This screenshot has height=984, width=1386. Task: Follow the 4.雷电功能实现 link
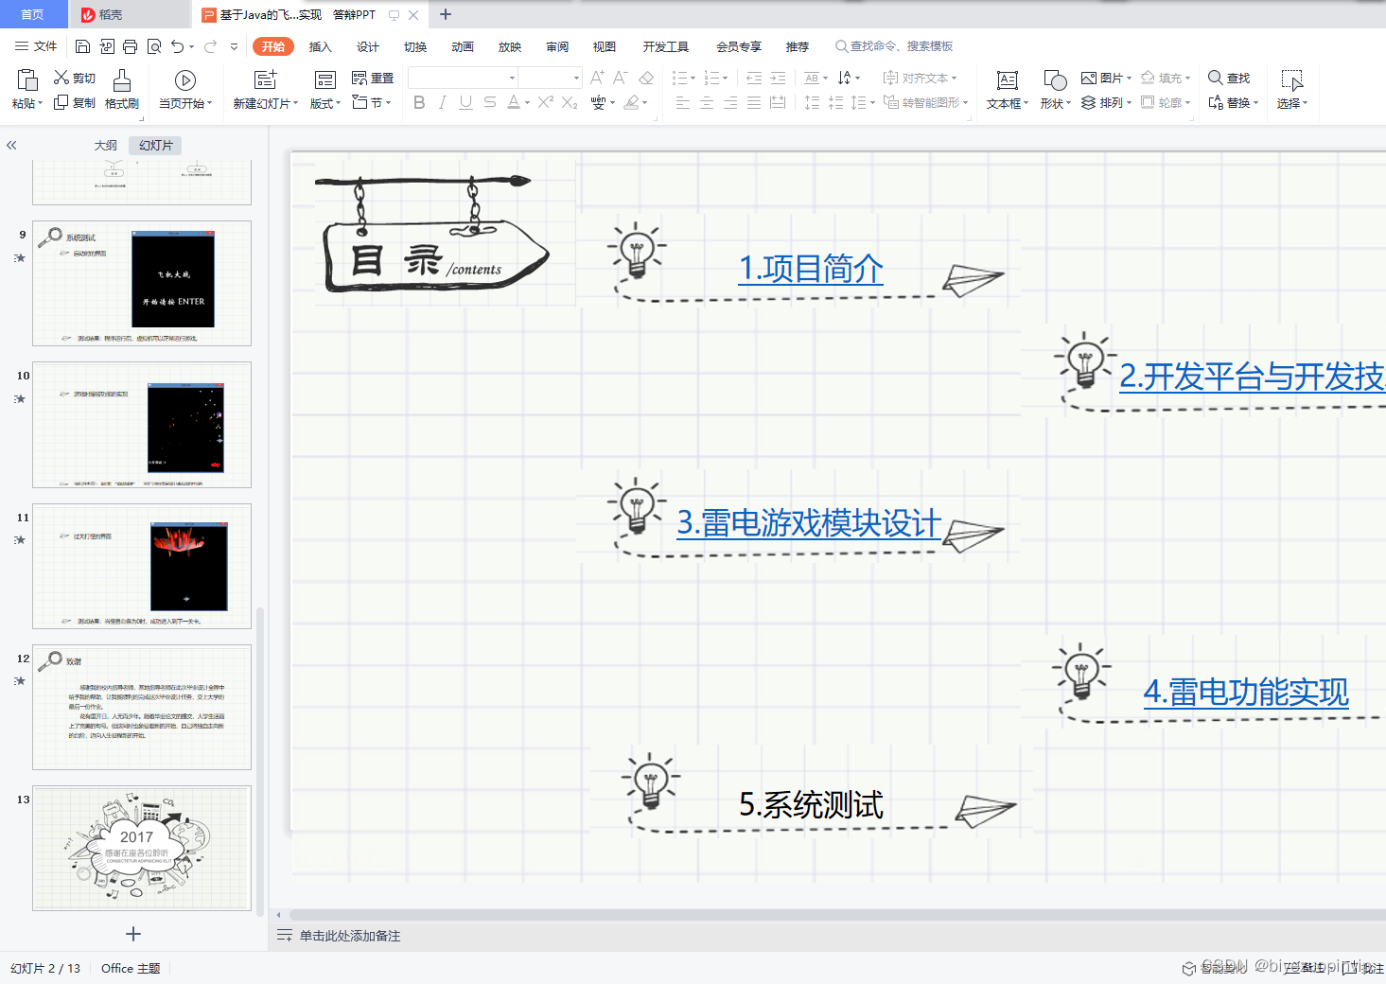(x=1246, y=692)
